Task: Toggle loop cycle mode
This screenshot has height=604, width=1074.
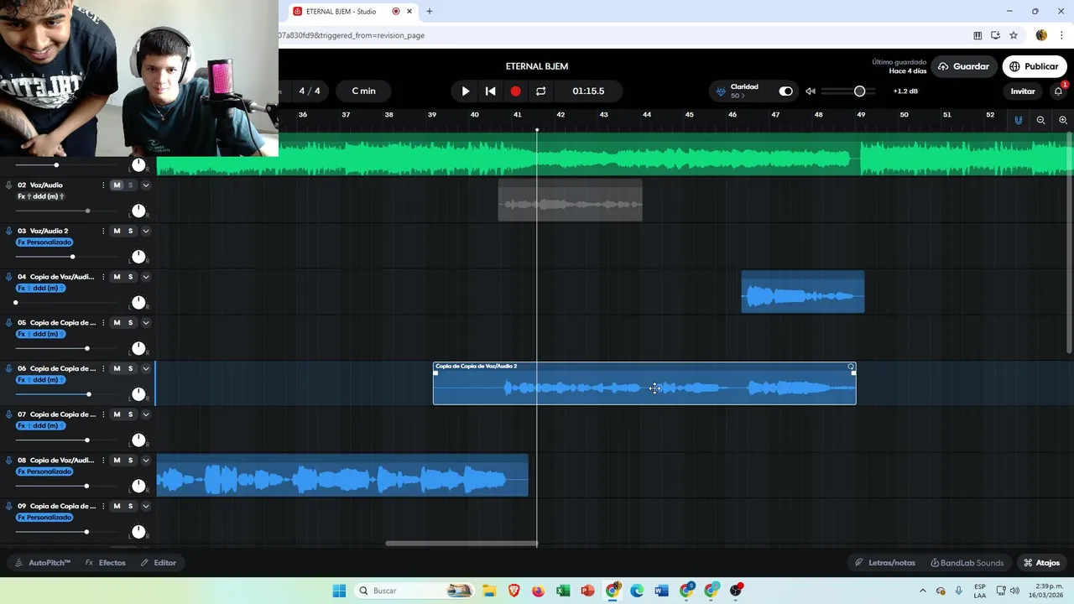Action: pos(540,91)
